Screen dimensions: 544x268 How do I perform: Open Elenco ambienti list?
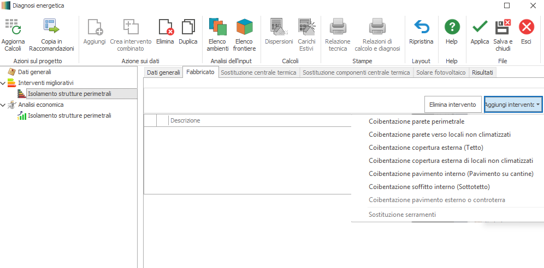tap(217, 27)
